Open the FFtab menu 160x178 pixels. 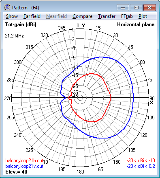click(x=127, y=16)
